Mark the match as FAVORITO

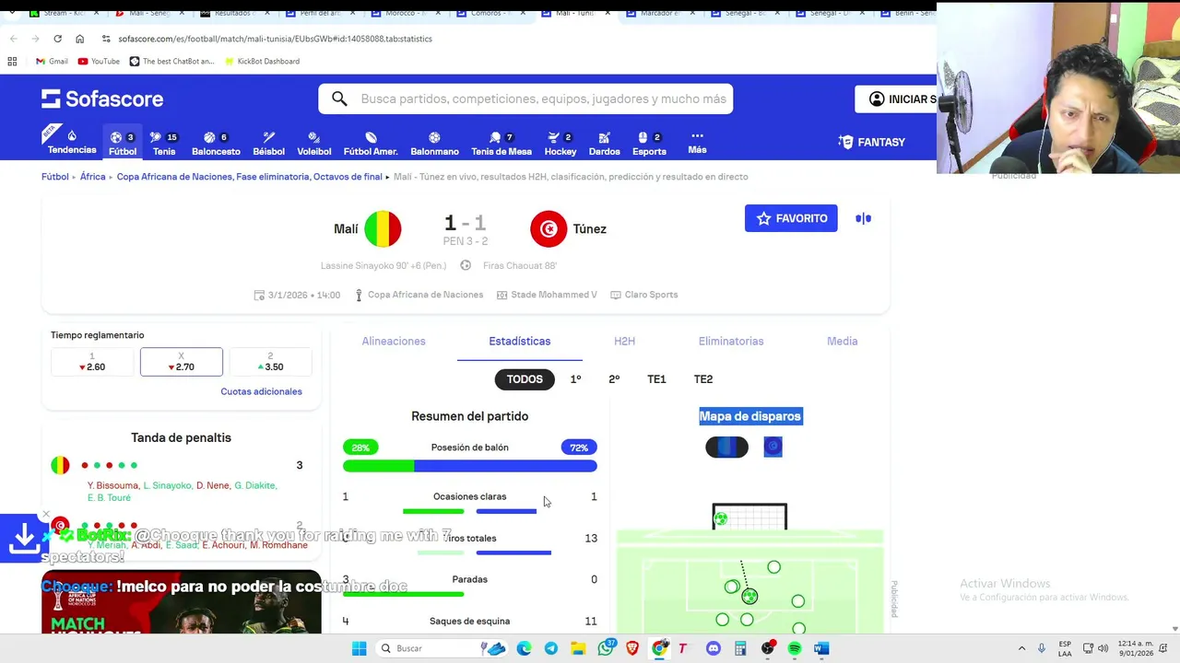click(791, 218)
